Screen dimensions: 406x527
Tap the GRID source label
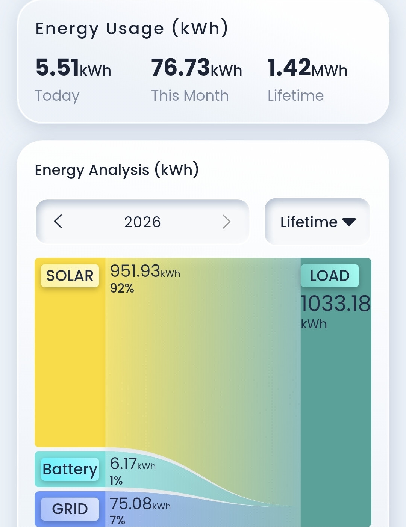[70, 509]
